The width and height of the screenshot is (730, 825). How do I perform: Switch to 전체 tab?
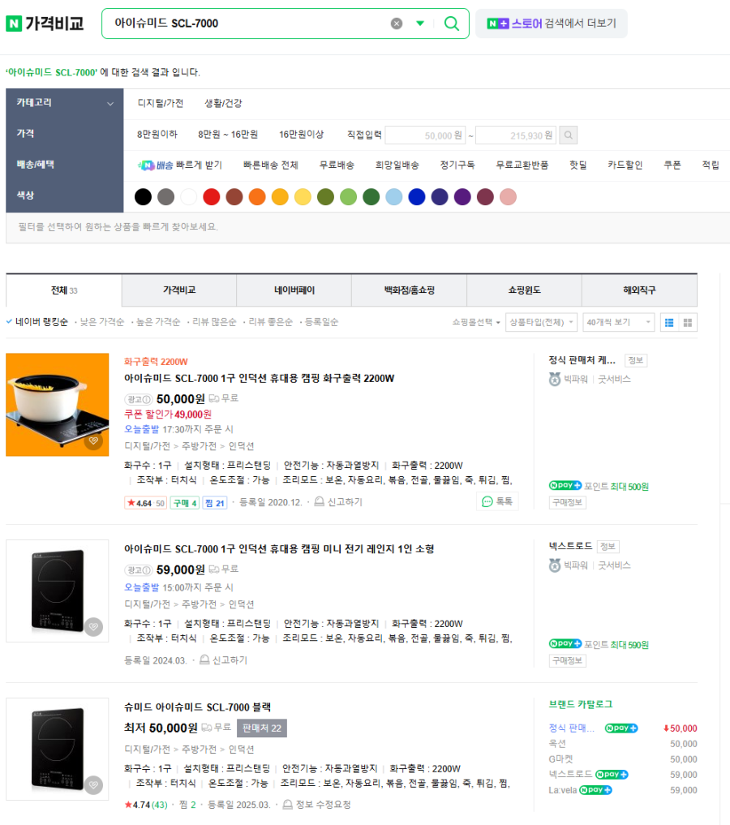63,290
